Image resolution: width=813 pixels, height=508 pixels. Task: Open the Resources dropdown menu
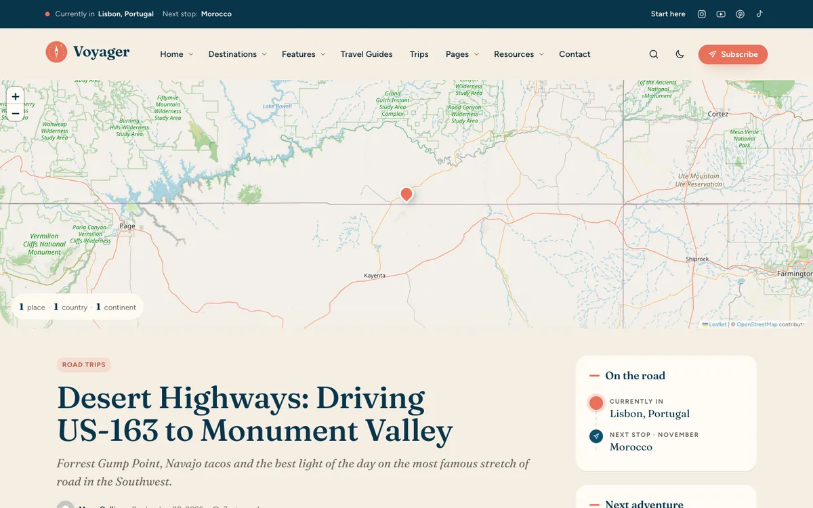point(518,54)
